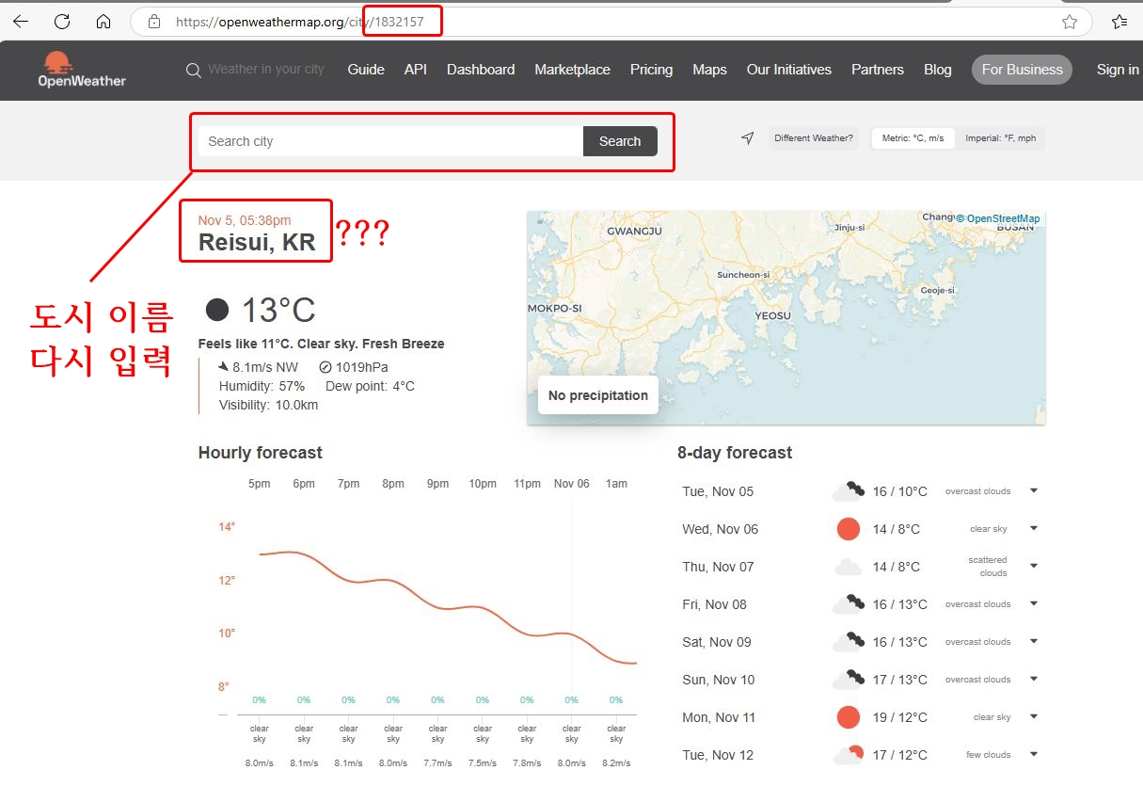Open the browser home page icon
This screenshot has height=802, width=1143.
(x=103, y=22)
